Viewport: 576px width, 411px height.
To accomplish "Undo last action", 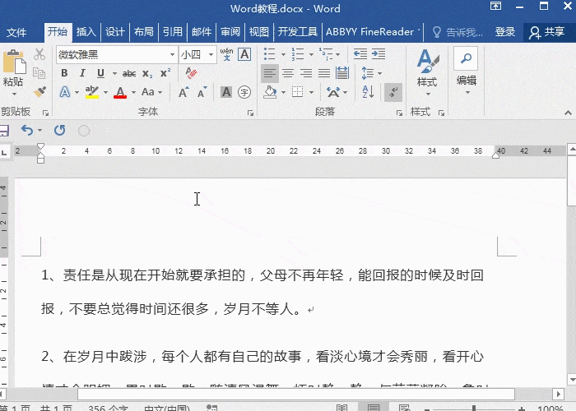I will click(x=27, y=130).
